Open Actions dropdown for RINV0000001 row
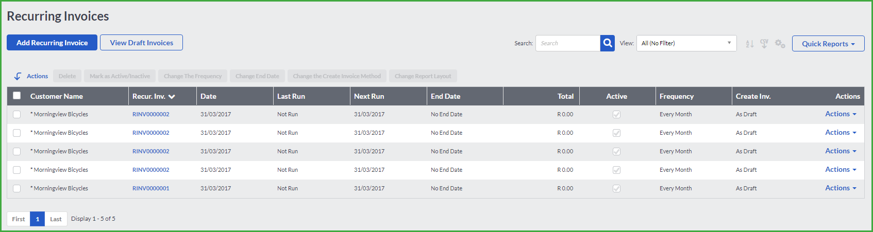 pos(841,188)
